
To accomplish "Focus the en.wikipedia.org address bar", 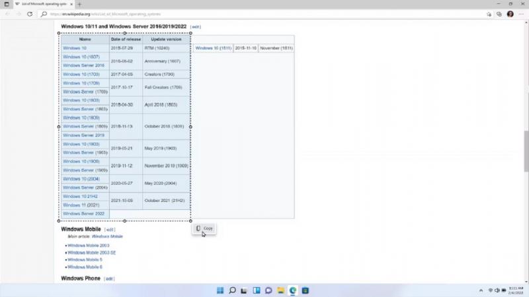I will (263, 14).
